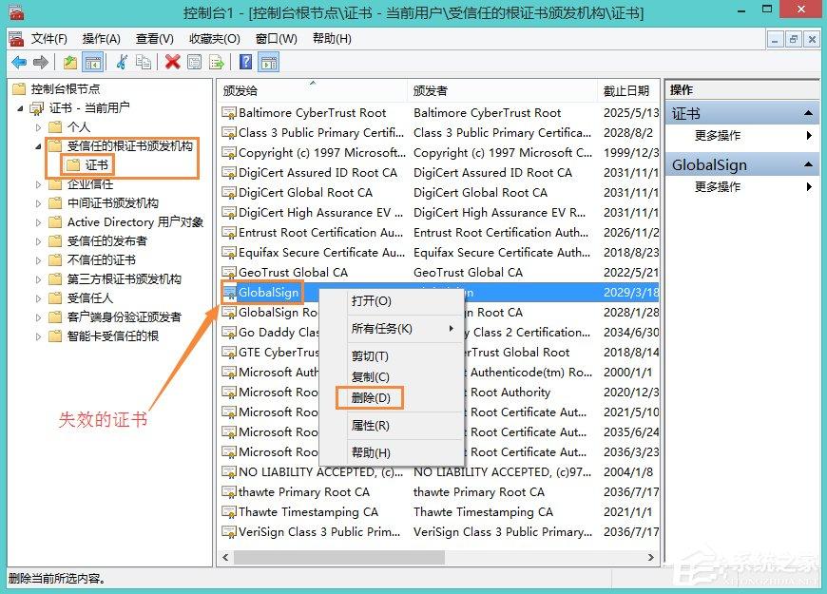The height and width of the screenshot is (594, 827).
Task: Toggle the Show/Hide Console Tree icon
Action: pos(93,63)
